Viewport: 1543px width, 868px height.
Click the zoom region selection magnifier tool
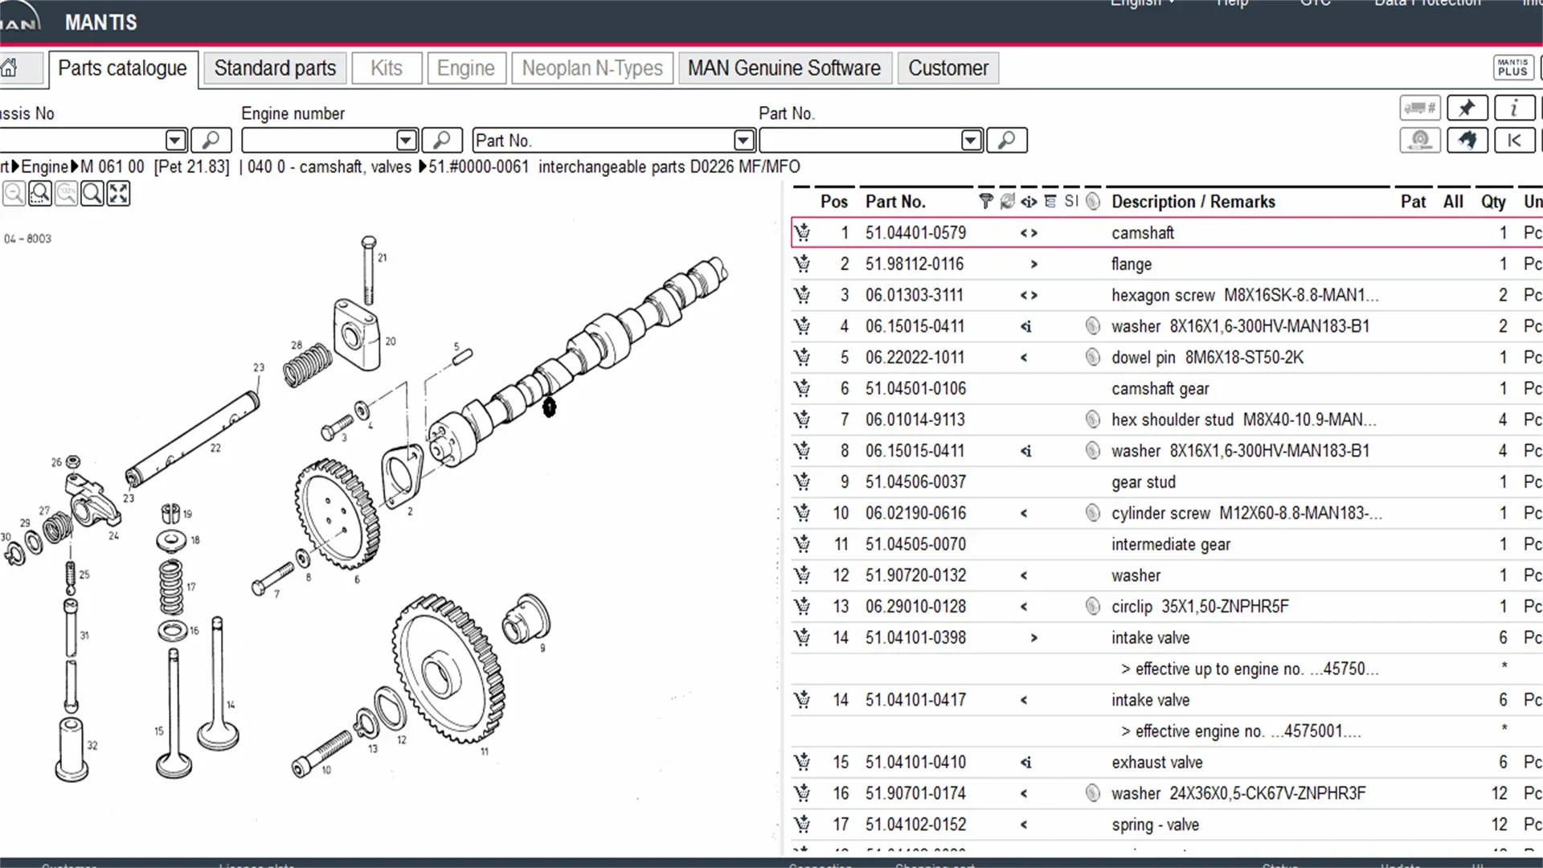click(x=40, y=194)
